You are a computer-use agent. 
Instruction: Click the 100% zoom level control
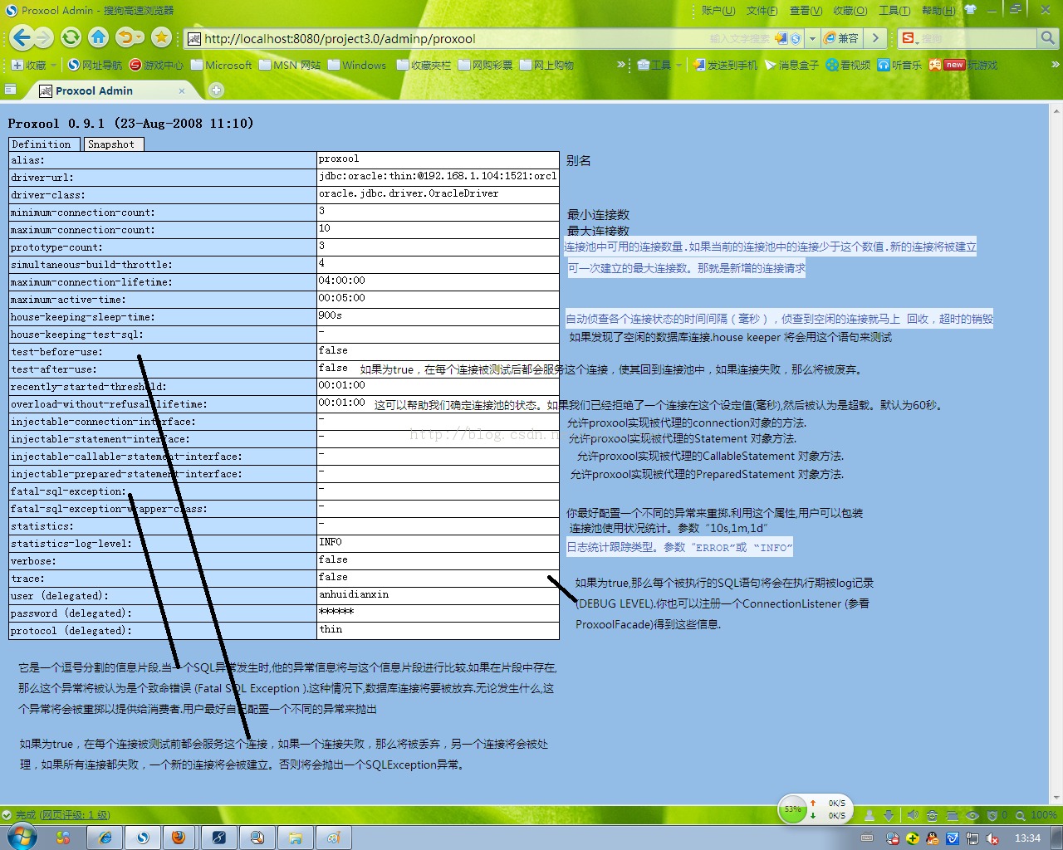[x=1037, y=815]
